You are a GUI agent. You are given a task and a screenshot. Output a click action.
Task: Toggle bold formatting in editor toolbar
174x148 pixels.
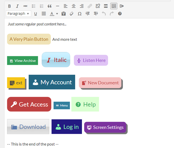click(x=10, y=6)
